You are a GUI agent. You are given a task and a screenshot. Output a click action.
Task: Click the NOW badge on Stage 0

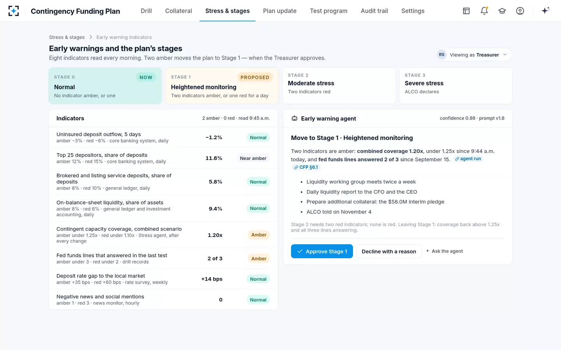(146, 77)
